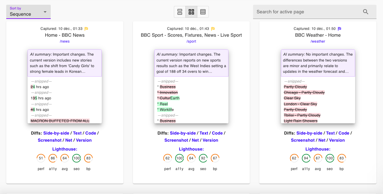
Task: Open the Screenshot diff for BBC Weather
Action: pos(303,140)
